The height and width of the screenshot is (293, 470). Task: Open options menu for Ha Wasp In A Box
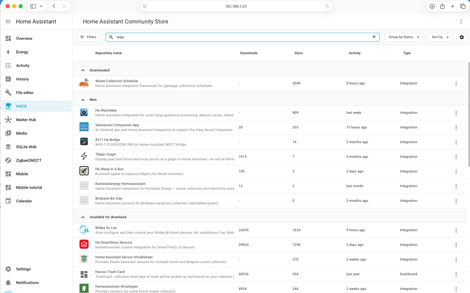pyautogui.click(x=456, y=171)
